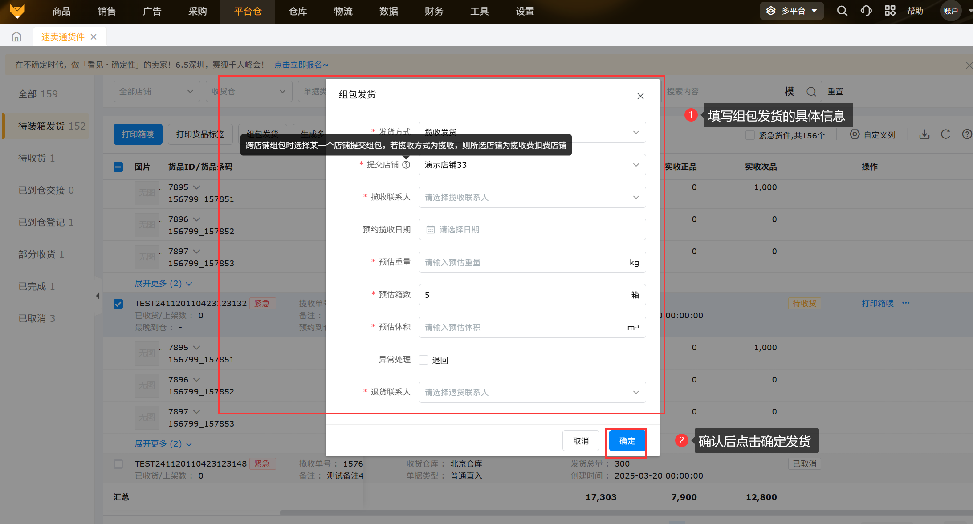Image resolution: width=973 pixels, height=524 pixels.
Task: Open the 退货联系人 dropdown
Action: tap(532, 392)
